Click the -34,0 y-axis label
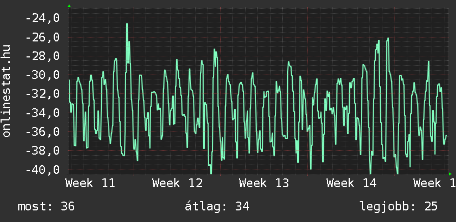This screenshot has width=456, height=222. tap(43, 113)
